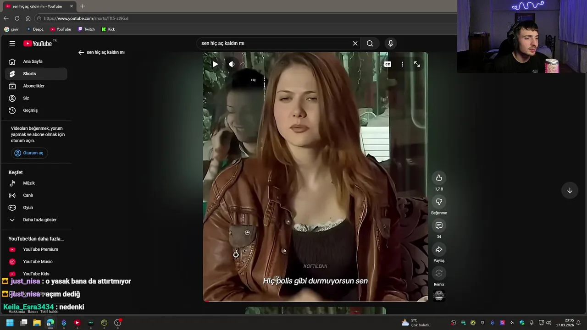Image resolution: width=587 pixels, height=330 pixels.
Task: Open the DeepL bookmark
Action: (x=35, y=29)
